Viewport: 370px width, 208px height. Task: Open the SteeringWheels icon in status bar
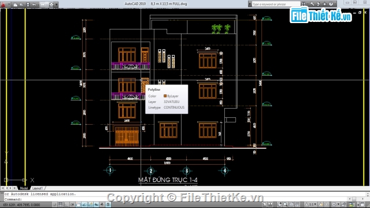point(291,205)
